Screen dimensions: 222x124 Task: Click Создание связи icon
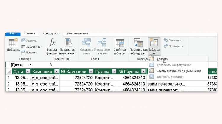(87, 42)
